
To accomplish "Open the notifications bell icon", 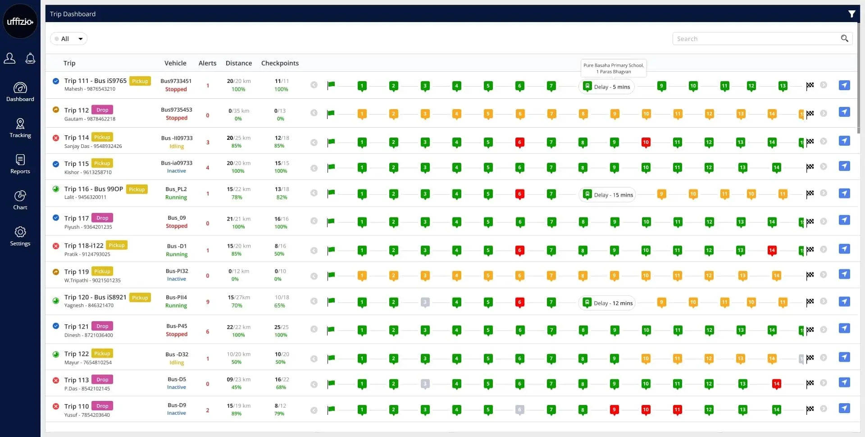I will 30,58.
